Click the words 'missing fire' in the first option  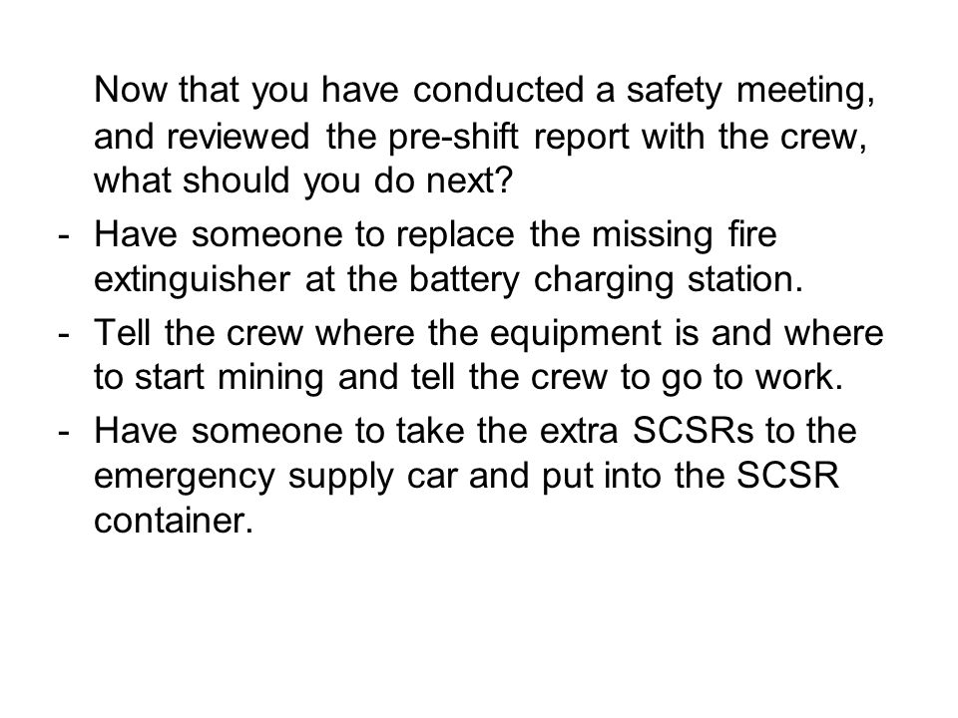pos(684,235)
